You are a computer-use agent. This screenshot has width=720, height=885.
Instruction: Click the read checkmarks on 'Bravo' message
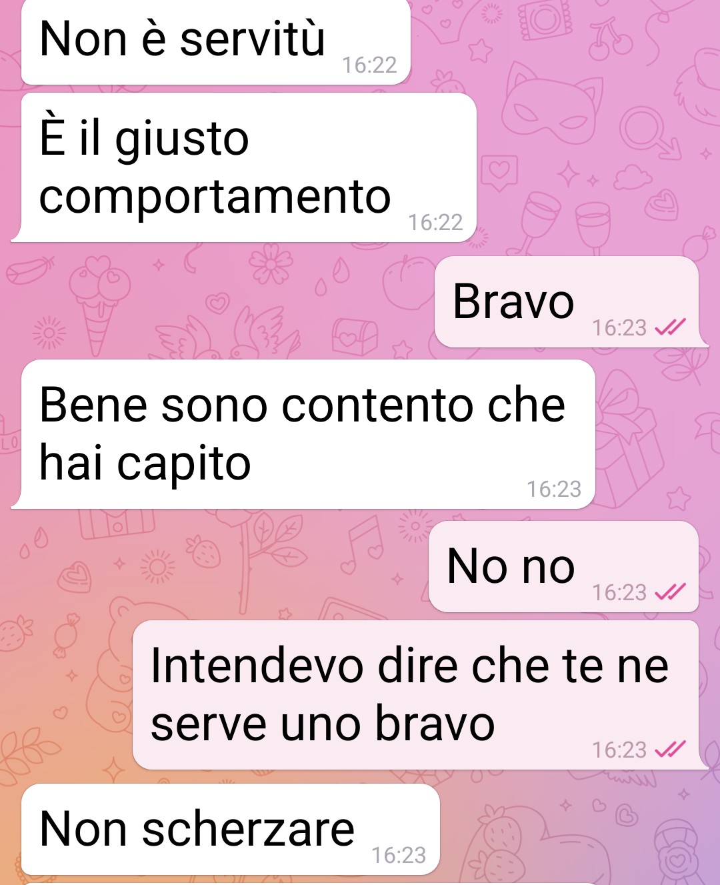coord(669,327)
